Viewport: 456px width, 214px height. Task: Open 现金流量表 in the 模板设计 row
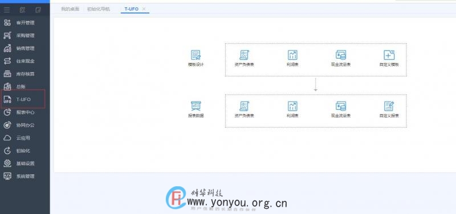pyautogui.click(x=340, y=58)
